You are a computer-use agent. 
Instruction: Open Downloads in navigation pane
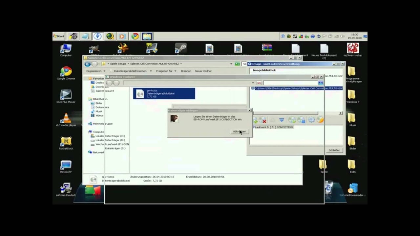click(x=100, y=87)
